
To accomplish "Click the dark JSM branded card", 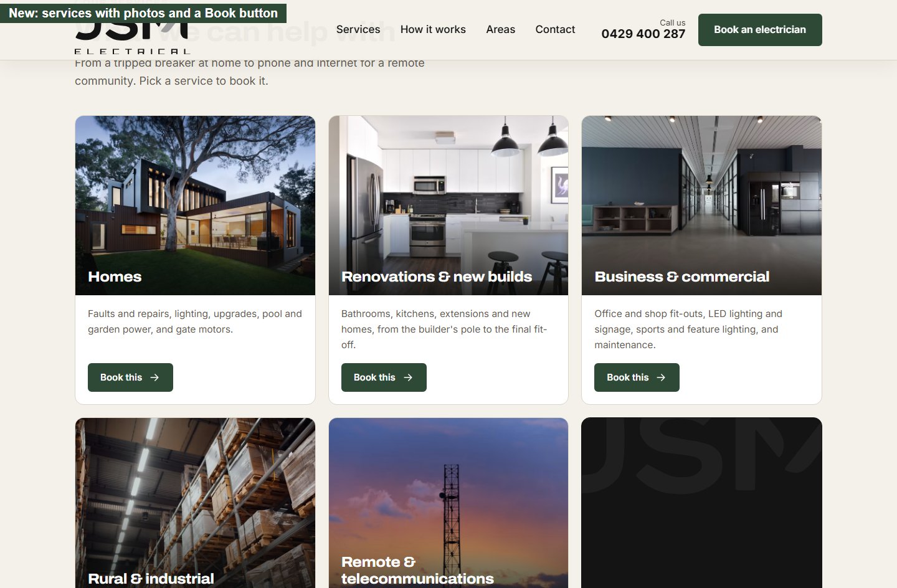I will [701, 503].
